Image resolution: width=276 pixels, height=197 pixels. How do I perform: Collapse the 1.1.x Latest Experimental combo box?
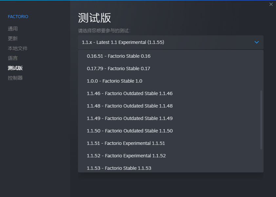tap(170, 42)
